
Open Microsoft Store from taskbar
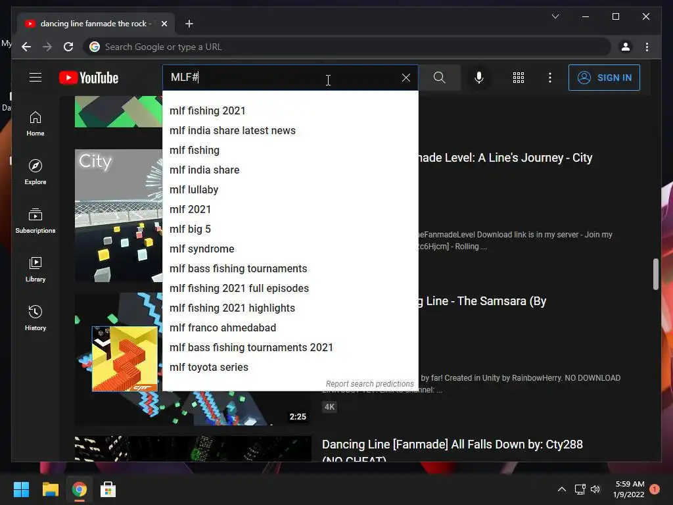[108, 489]
